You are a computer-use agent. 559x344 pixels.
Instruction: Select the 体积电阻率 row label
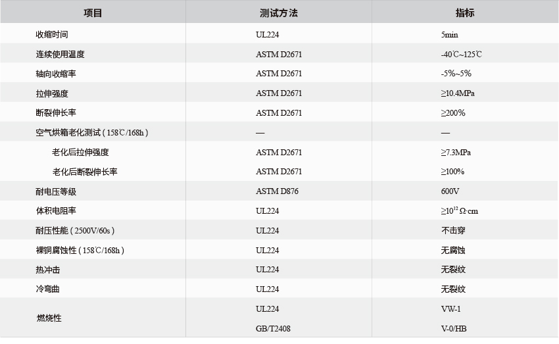click(x=56, y=211)
